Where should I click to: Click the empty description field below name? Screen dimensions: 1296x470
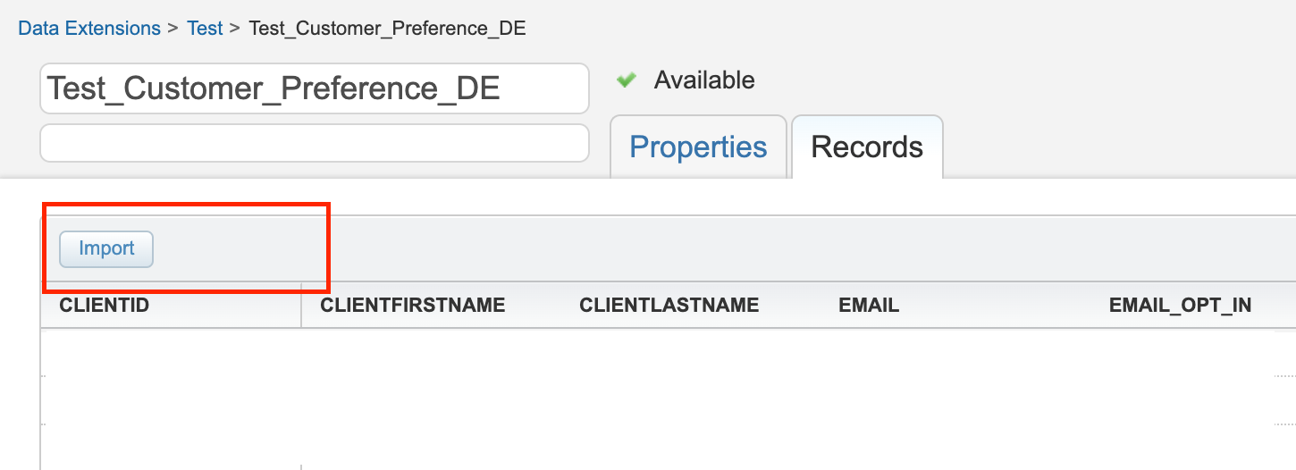(x=314, y=144)
